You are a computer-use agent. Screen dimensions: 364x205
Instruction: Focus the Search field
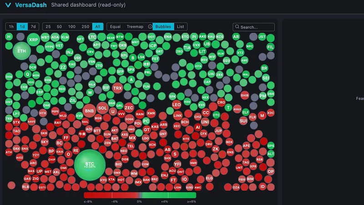[x=253, y=27]
